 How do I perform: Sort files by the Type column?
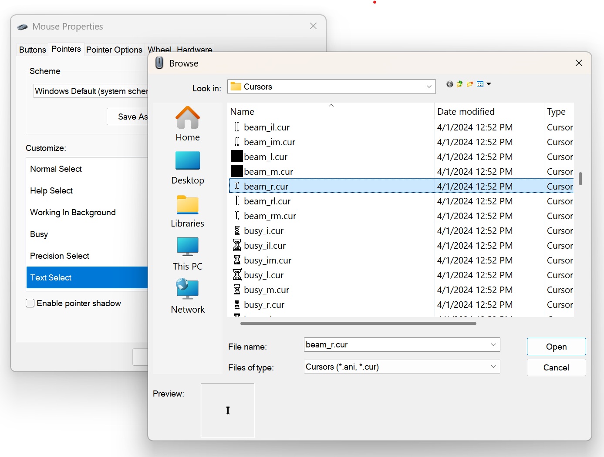(559, 112)
